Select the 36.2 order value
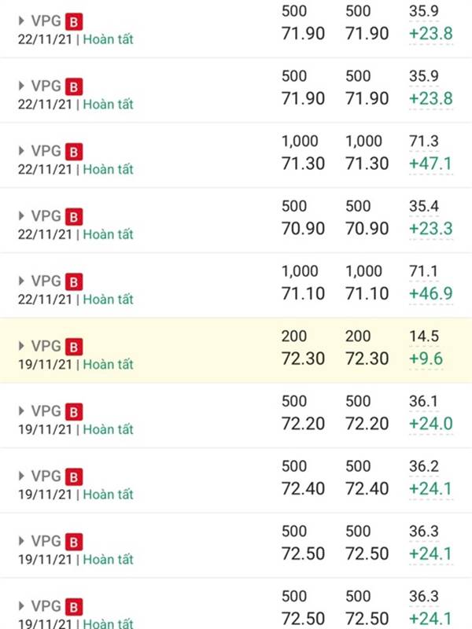 [424, 466]
